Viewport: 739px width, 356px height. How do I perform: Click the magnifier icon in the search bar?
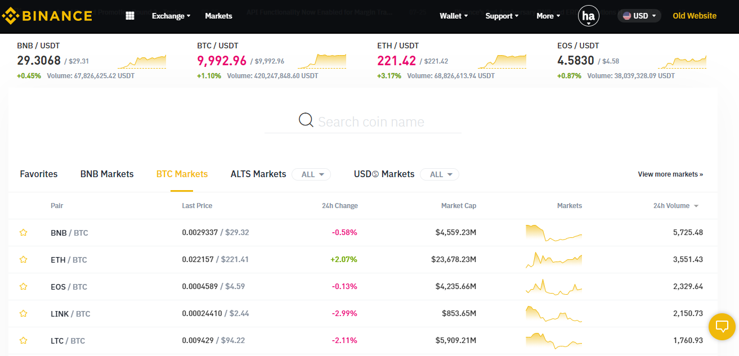(306, 120)
